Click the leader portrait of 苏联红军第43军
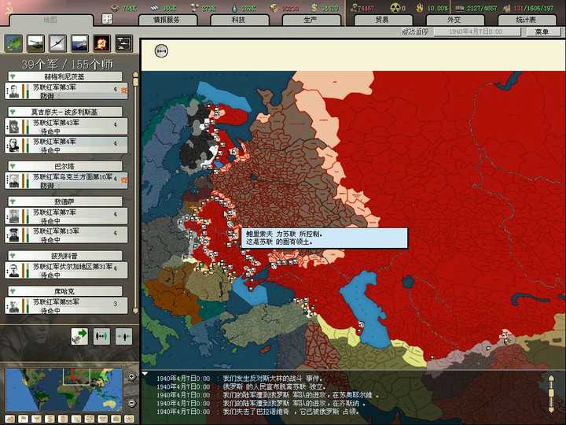Image resolution: width=566 pixels, height=425 pixels. [x=13, y=127]
